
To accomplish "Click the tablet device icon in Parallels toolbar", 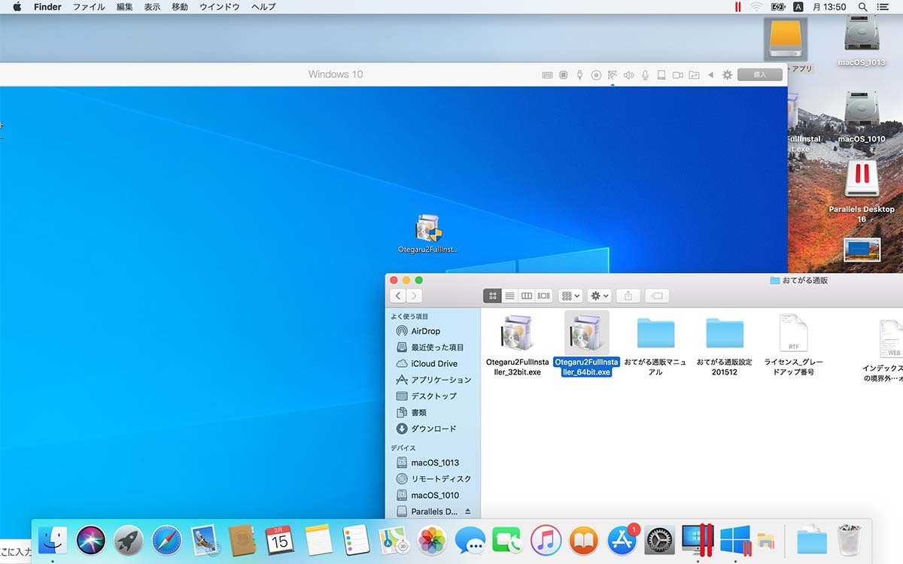I will tap(661, 75).
